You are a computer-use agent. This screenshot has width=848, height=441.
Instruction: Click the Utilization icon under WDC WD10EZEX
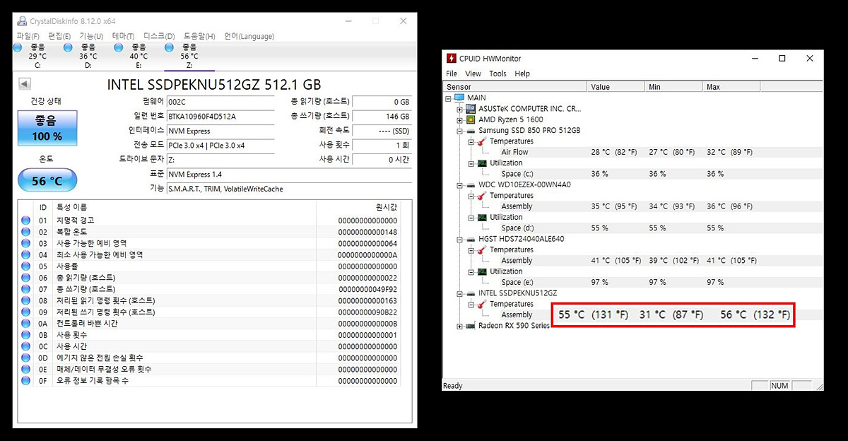(482, 217)
